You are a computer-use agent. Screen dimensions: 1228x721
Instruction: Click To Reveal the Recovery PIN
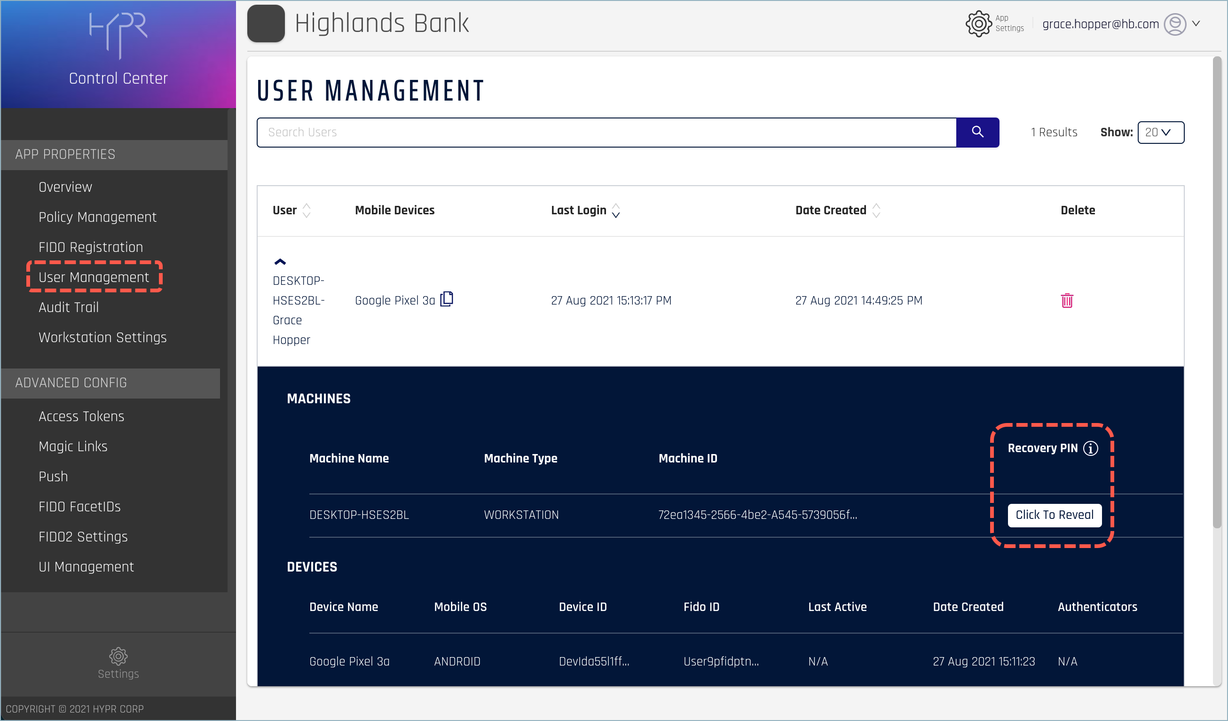tap(1054, 515)
